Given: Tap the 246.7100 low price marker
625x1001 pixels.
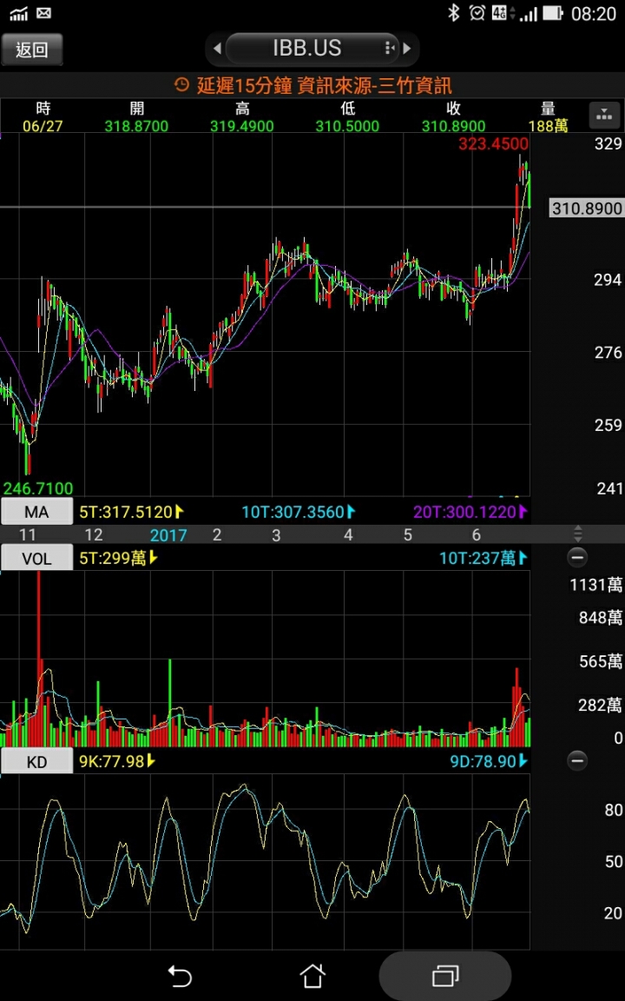Looking at the screenshot, I should 37,488.
